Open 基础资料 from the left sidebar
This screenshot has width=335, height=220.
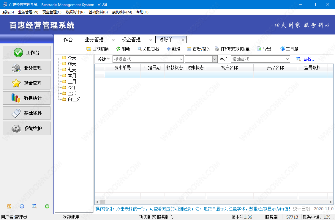(x=27, y=113)
